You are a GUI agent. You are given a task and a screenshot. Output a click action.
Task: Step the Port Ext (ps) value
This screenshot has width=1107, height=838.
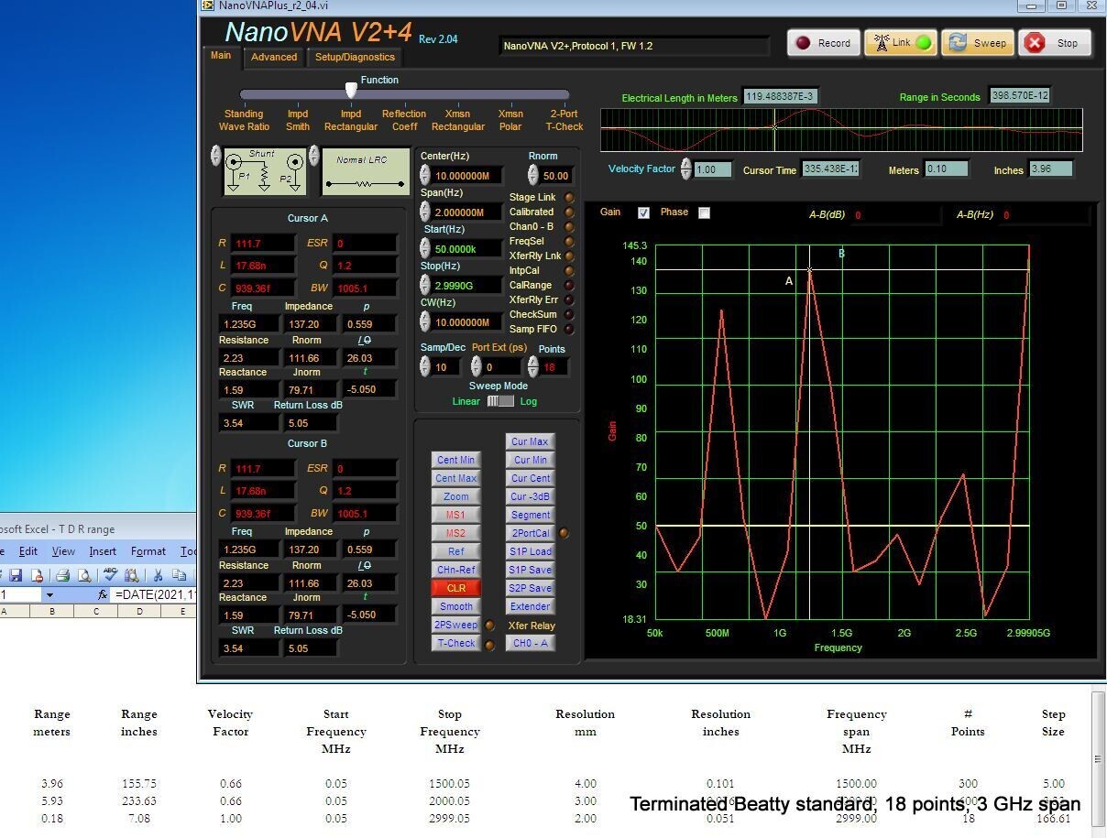click(x=476, y=366)
